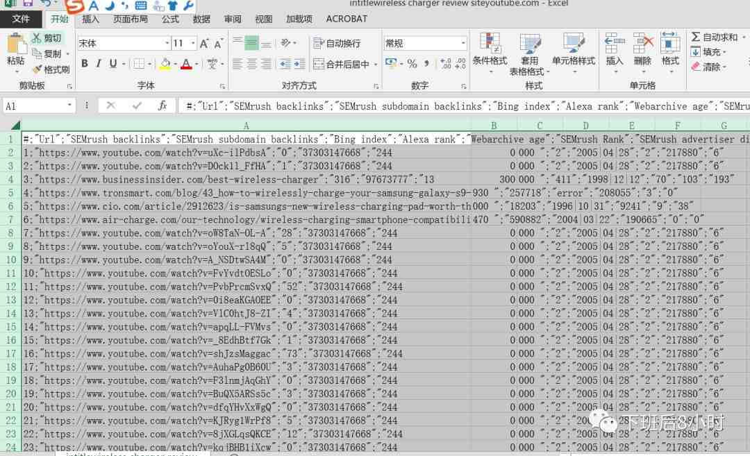The width and height of the screenshot is (750, 456).
Task: Click the accounting currency format icon
Action: tap(390, 64)
